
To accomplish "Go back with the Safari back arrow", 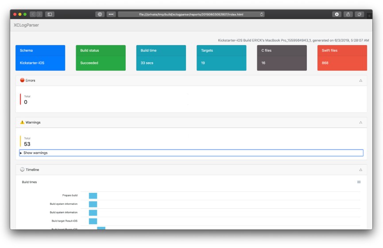I will click(33, 14).
